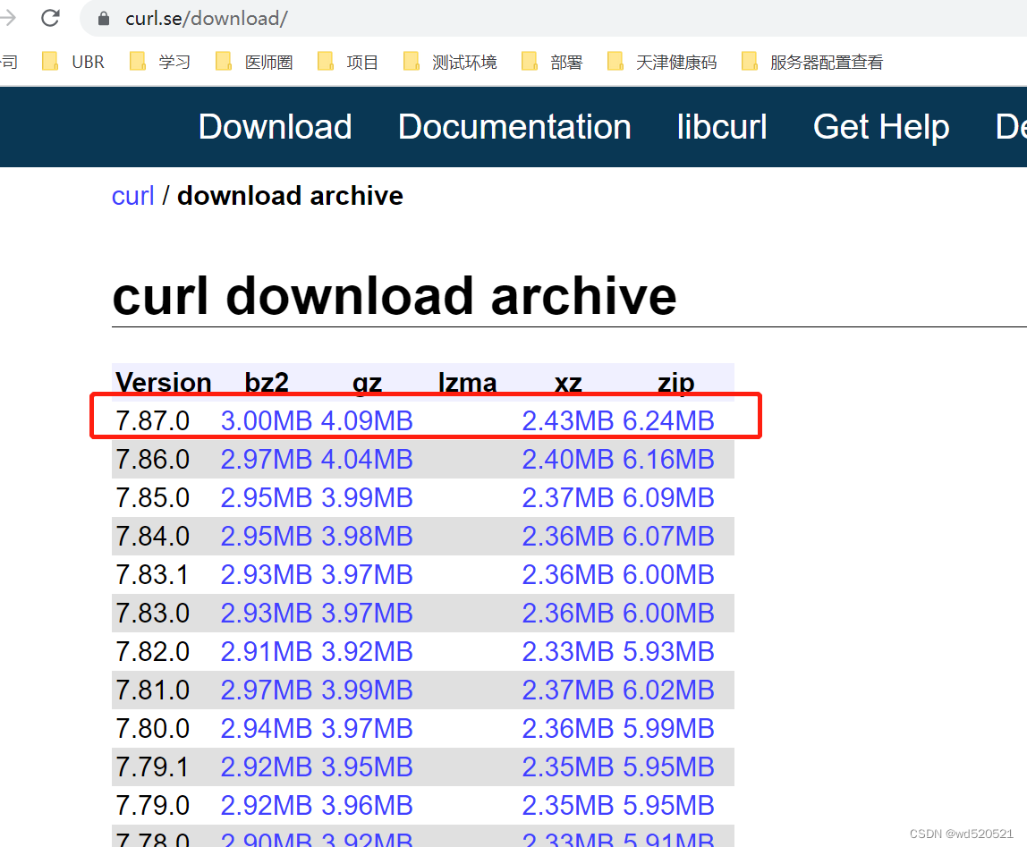Download the 7.84.0 bz2 archive
Image resolution: width=1027 pixels, height=847 pixels.
click(x=266, y=537)
